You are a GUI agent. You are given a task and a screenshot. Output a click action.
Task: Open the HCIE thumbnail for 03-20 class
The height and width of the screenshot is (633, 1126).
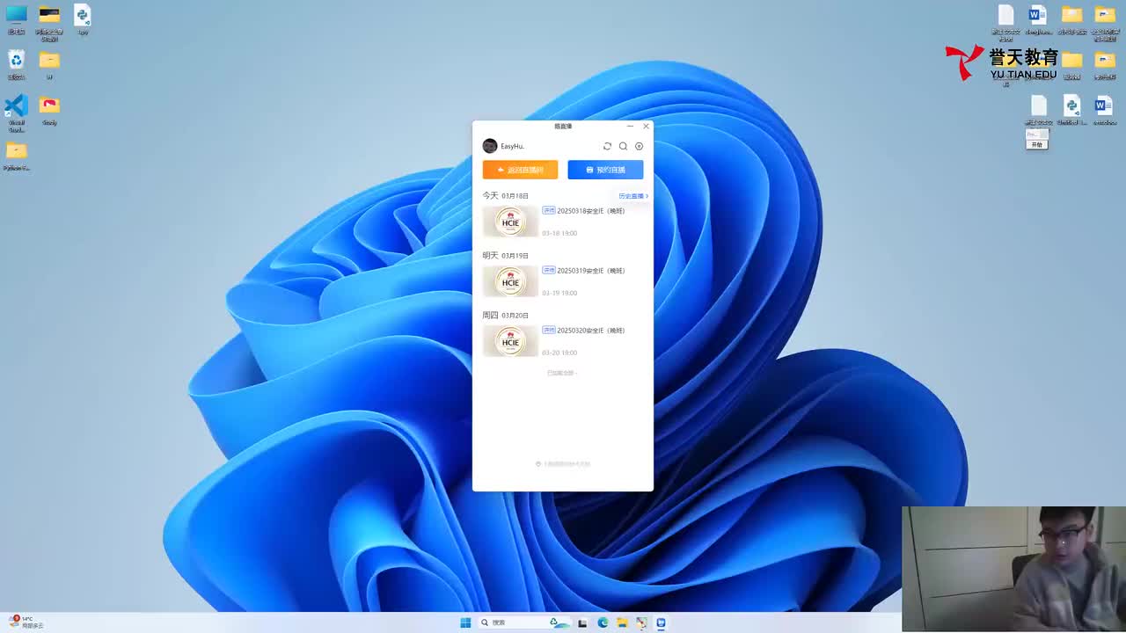pyautogui.click(x=510, y=341)
